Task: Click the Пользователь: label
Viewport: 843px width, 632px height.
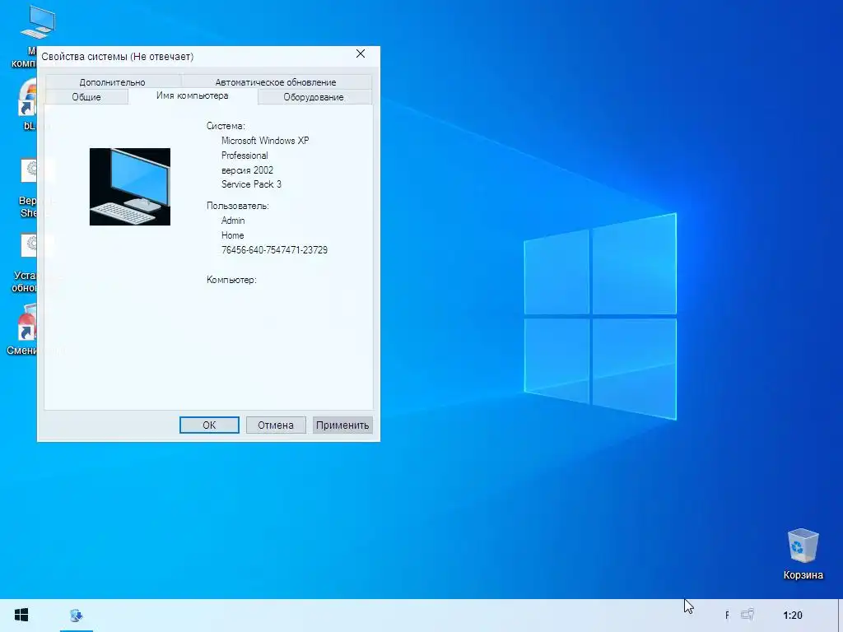Action: [238, 205]
